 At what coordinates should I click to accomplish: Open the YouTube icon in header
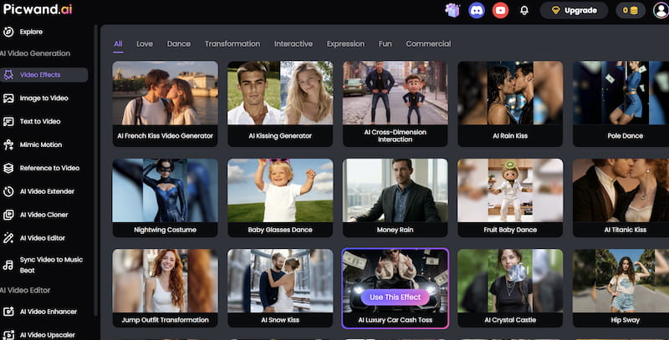pos(500,10)
